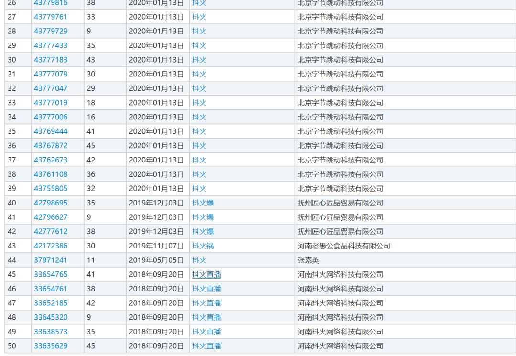Screen dimensions: 516x356
Task: Open registration number 43779761 link
Action: tap(51, 17)
